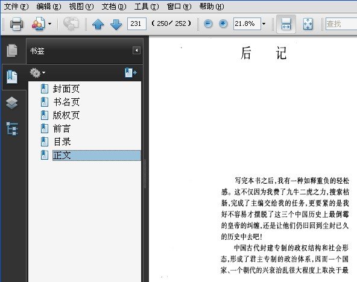Select the 目录 bookmark
The width and height of the screenshot is (357, 282).
coord(62,142)
